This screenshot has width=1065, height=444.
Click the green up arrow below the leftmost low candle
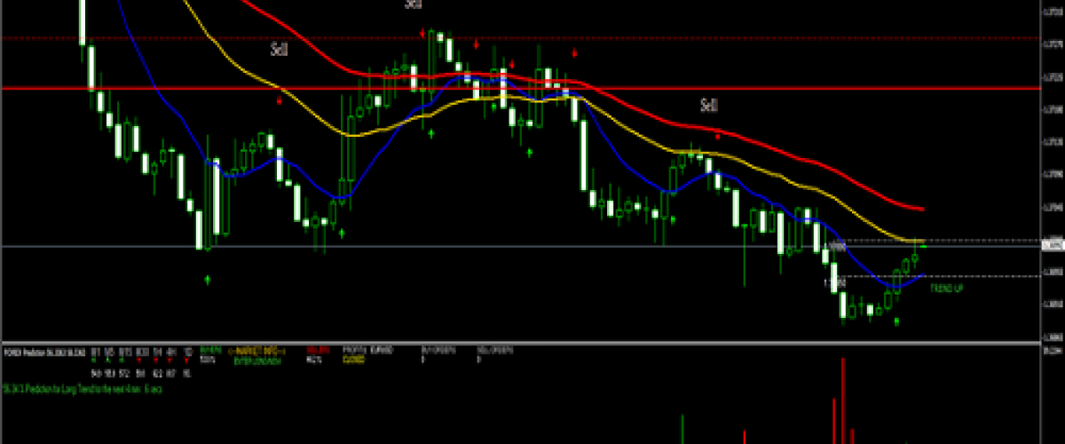(x=208, y=280)
